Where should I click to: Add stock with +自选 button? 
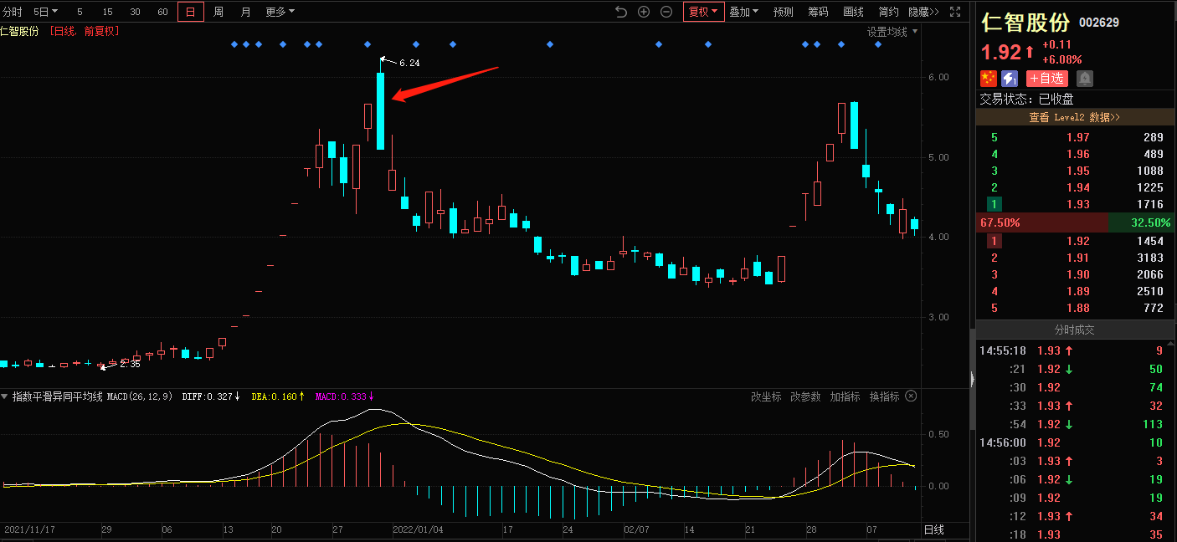pos(1046,79)
